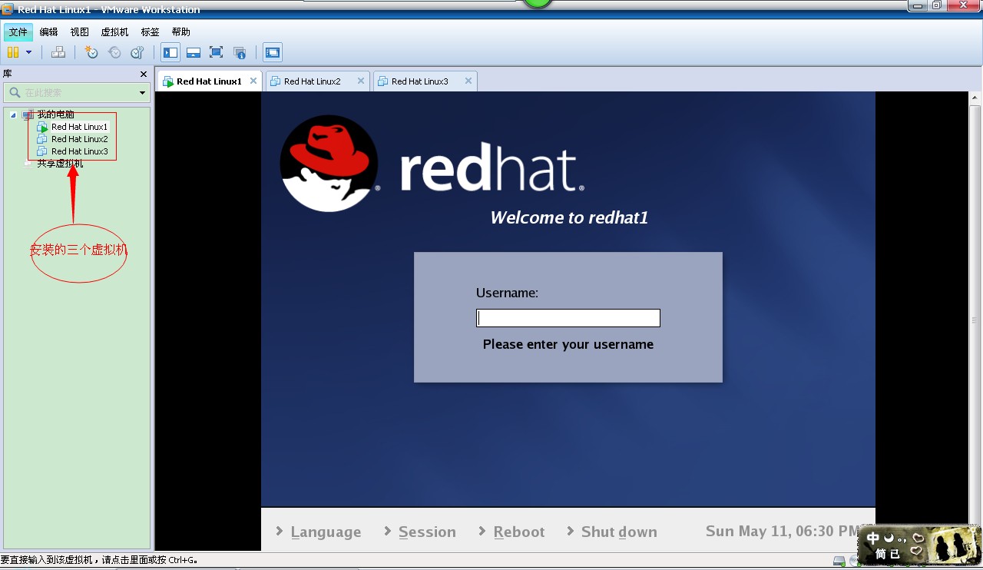The width and height of the screenshot is (983, 570).
Task: Open the 文件 menu
Action: pos(18,31)
